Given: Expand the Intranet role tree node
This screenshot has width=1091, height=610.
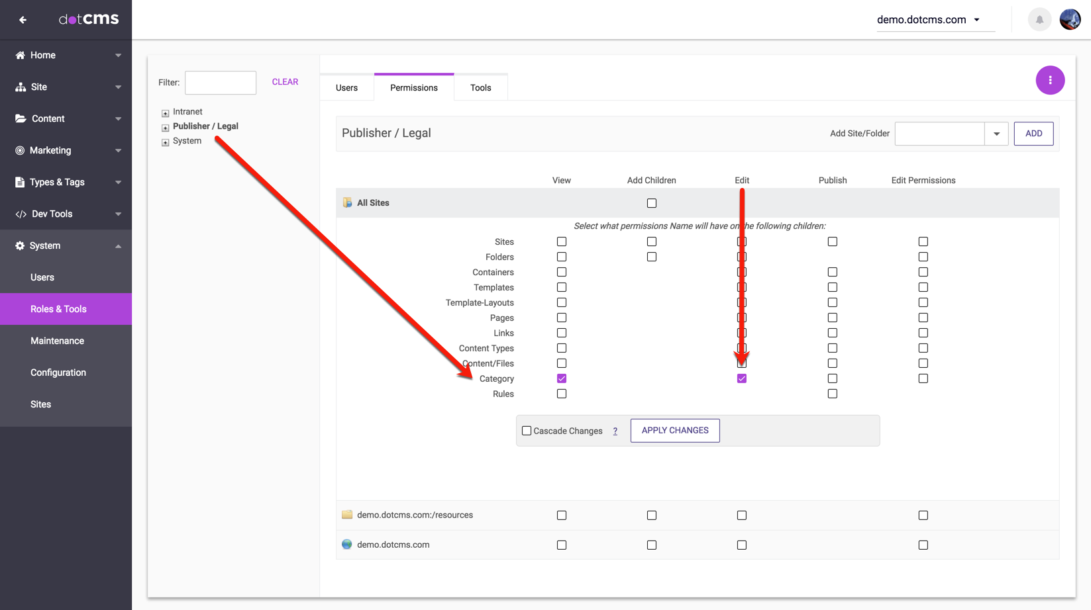Looking at the screenshot, I should 165,112.
